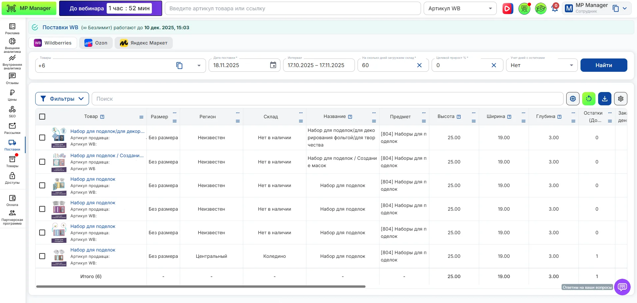The image size is (637, 303).
Task: Select Внешняя аналитика in sidebar
Action: [12, 44]
